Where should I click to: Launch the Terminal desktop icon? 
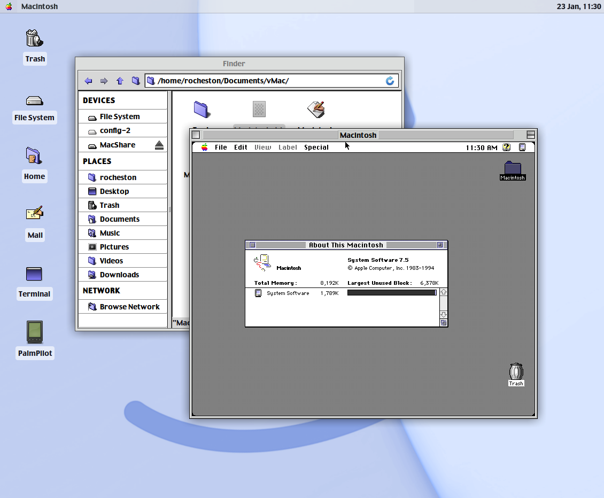coord(34,274)
